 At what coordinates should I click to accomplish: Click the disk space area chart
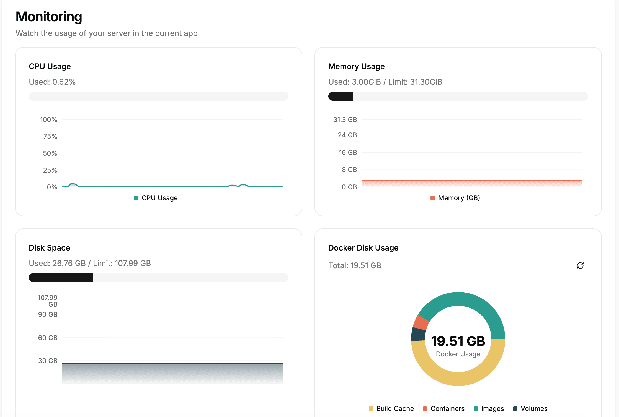pos(172,373)
